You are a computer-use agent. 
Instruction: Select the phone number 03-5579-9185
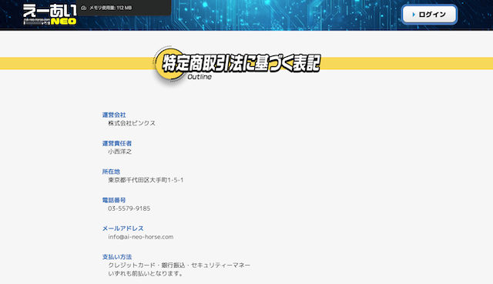(129, 209)
